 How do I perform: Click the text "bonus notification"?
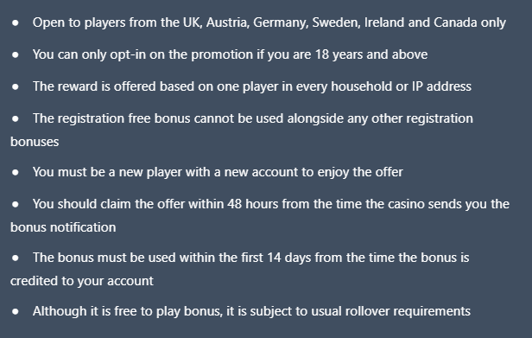pyautogui.click(x=63, y=227)
